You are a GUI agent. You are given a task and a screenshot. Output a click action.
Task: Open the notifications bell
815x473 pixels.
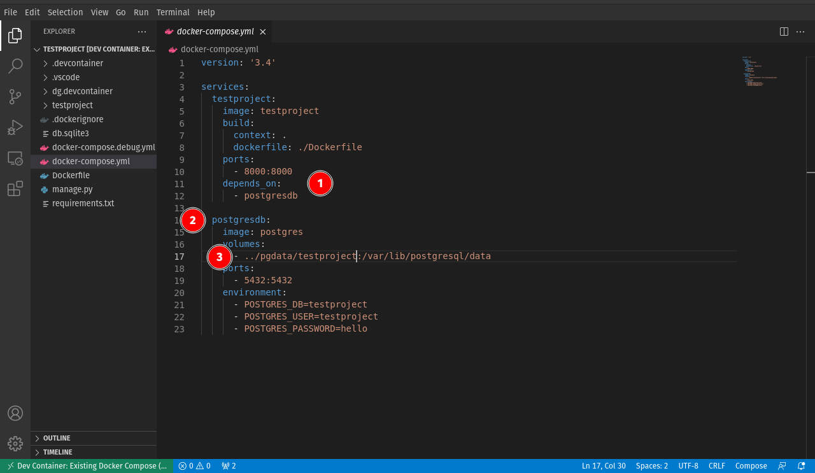[802, 466]
